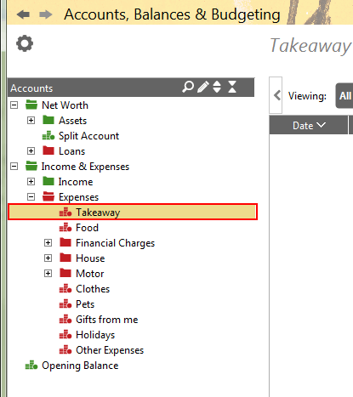Collapse the Net Worth group

[x=14, y=105]
